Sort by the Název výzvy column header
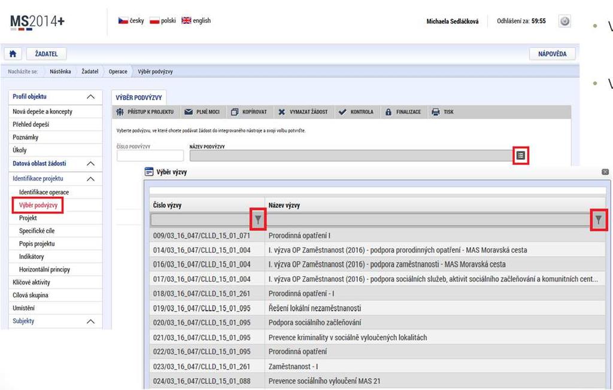The width and height of the screenshot is (613, 390). [x=284, y=205]
